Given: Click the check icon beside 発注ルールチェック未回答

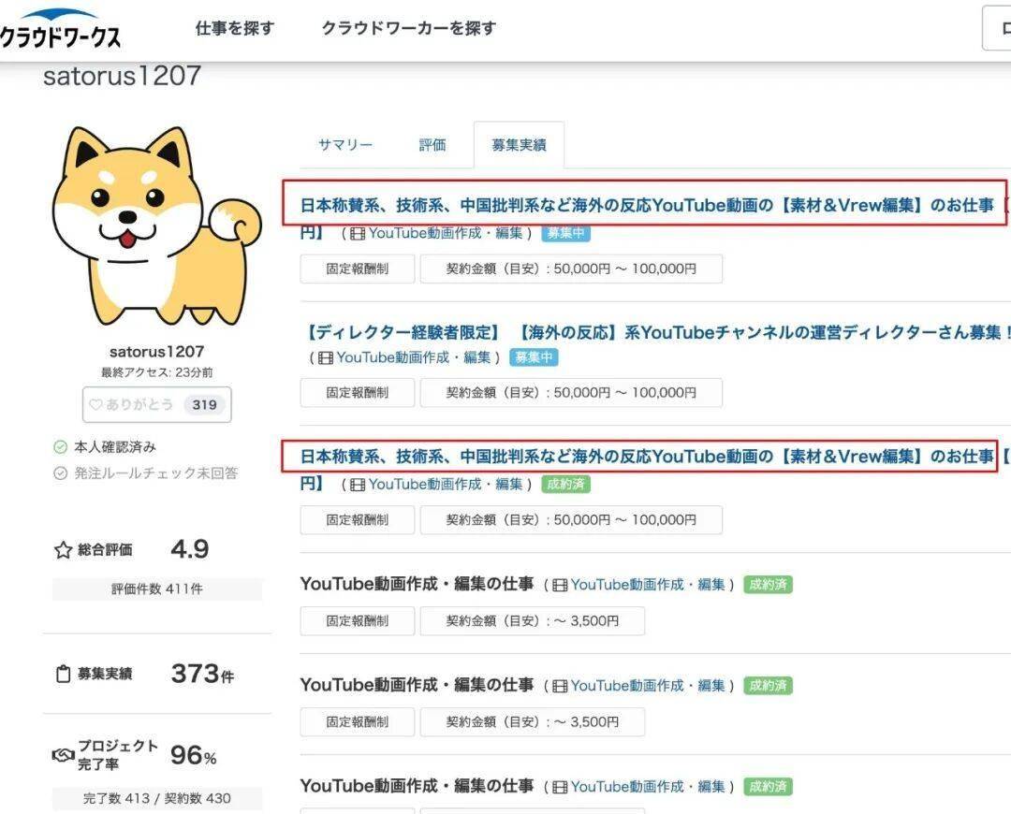Looking at the screenshot, I should (x=61, y=473).
